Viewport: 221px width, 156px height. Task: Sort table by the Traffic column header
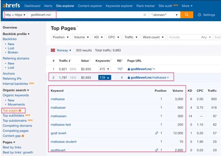pos(63,61)
